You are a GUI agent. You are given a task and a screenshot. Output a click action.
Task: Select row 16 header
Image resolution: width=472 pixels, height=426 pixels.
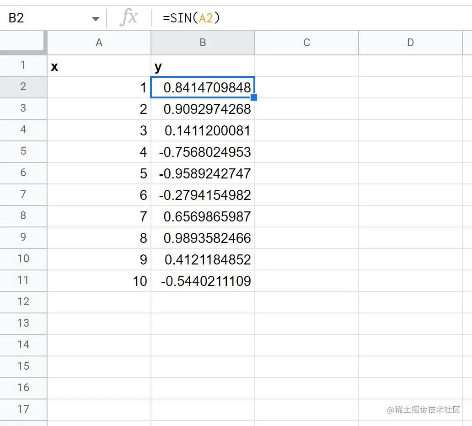click(x=23, y=388)
